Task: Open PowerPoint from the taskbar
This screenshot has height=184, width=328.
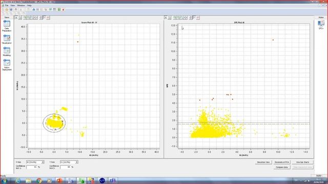Action: point(59,180)
